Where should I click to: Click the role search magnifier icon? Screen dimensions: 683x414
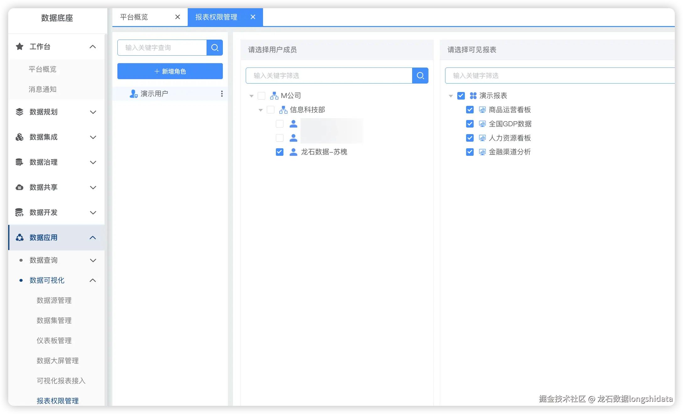click(215, 47)
